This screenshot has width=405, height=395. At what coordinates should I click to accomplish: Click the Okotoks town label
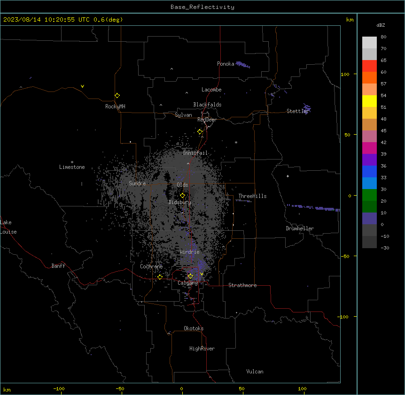194,328
